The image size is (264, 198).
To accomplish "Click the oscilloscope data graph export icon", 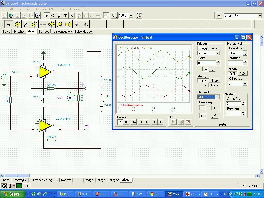I will (x=188, y=122).
